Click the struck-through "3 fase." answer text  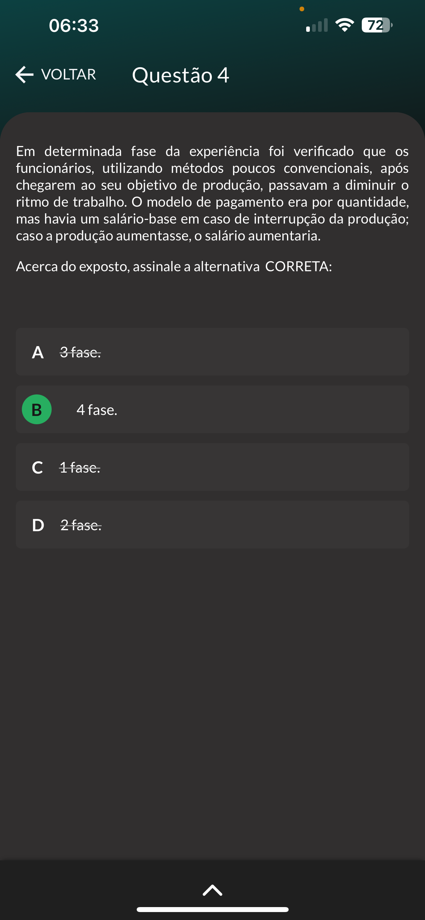[80, 352]
